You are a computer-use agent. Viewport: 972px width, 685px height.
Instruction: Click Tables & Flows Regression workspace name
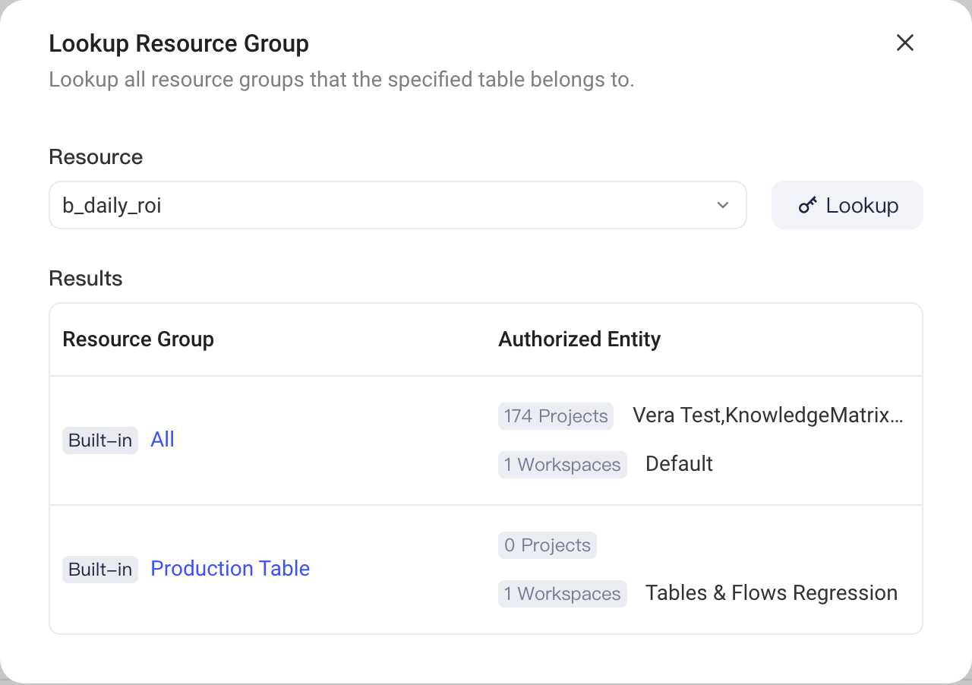[x=772, y=593]
